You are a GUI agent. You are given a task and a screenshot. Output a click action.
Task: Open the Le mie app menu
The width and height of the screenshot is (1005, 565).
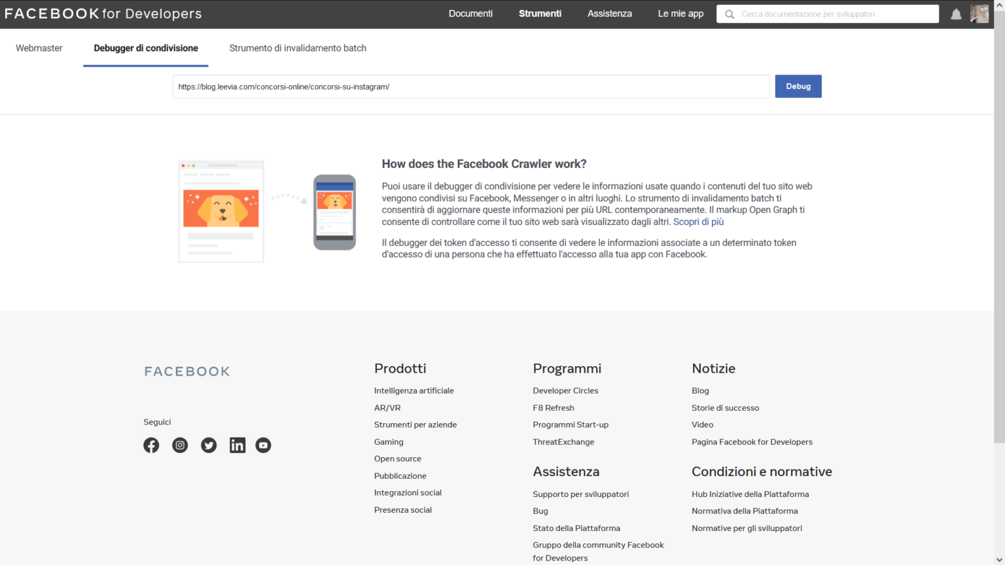[x=680, y=13]
